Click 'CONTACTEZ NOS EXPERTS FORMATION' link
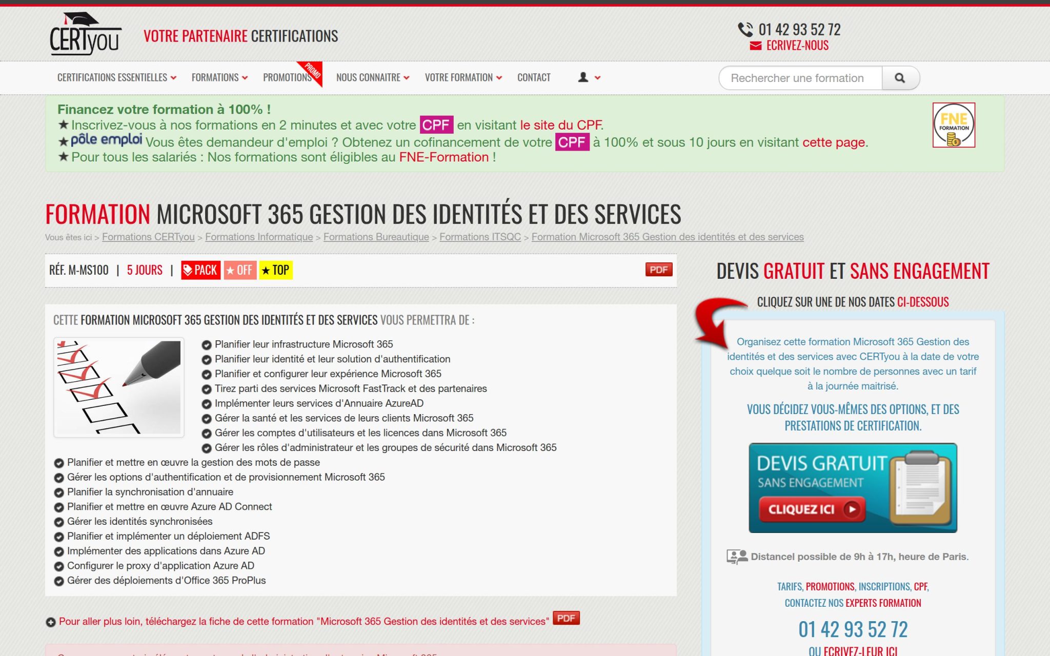1050x656 pixels. pos(853,603)
